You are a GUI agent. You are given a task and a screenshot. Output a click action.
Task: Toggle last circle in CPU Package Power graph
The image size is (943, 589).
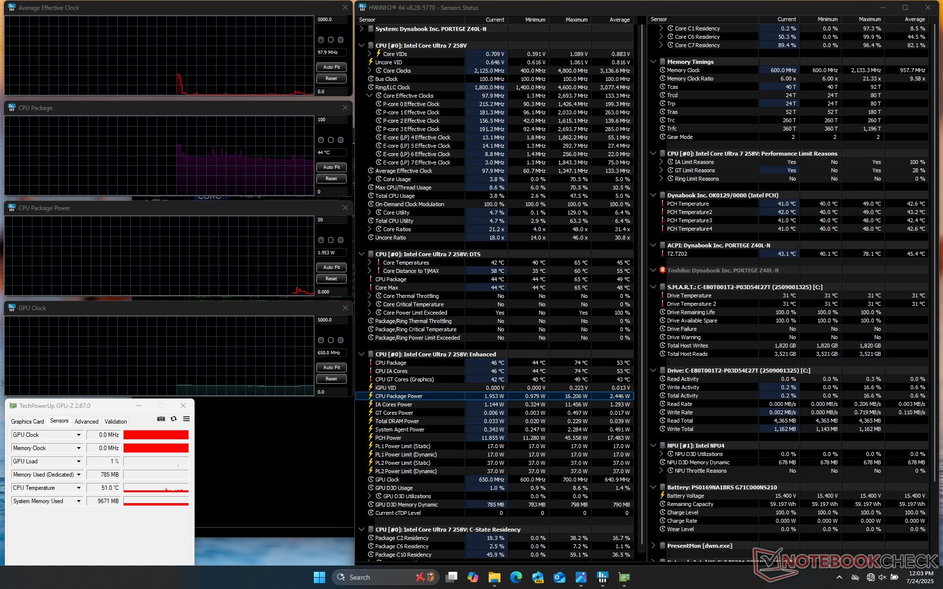[340, 240]
